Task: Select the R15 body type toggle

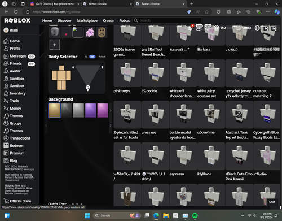Action: (x=92, y=57)
